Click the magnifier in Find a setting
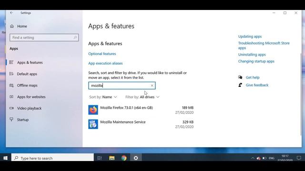Image resolution: width=305 pixels, height=171 pixels. [75, 38]
